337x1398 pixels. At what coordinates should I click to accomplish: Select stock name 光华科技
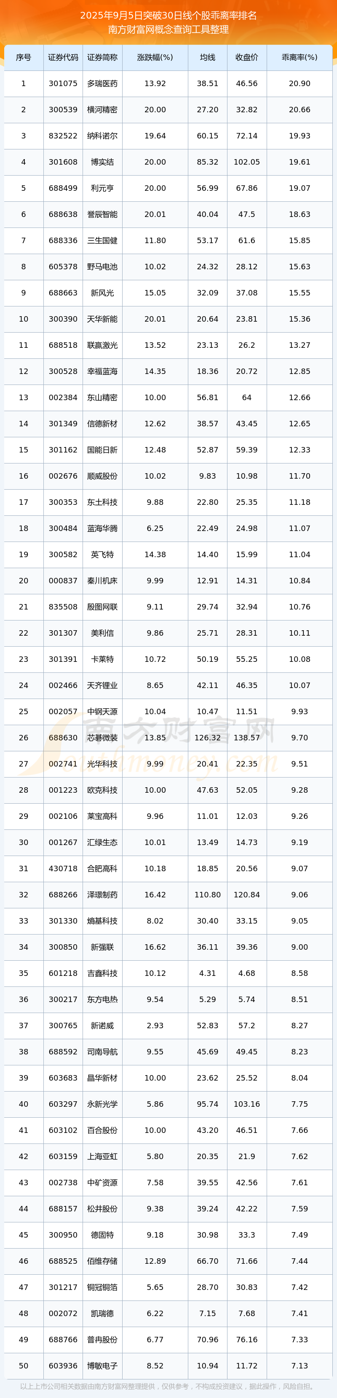point(102,764)
